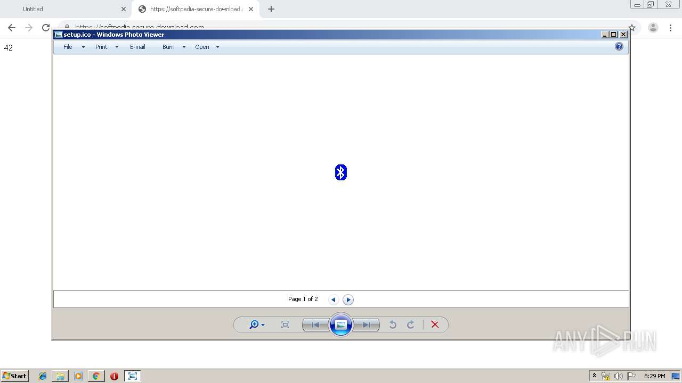
Task: Maximize the Photo Viewer window
Action: click(x=613, y=35)
